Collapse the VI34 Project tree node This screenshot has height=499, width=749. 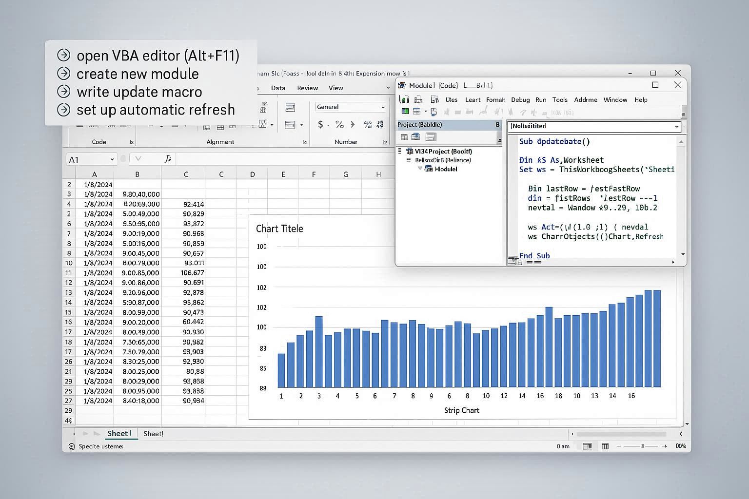(x=400, y=151)
